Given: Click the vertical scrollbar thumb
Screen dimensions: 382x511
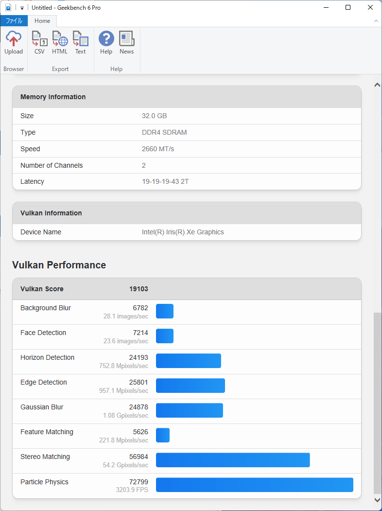Looking at the screenshot, I should [x=377, y=404].
